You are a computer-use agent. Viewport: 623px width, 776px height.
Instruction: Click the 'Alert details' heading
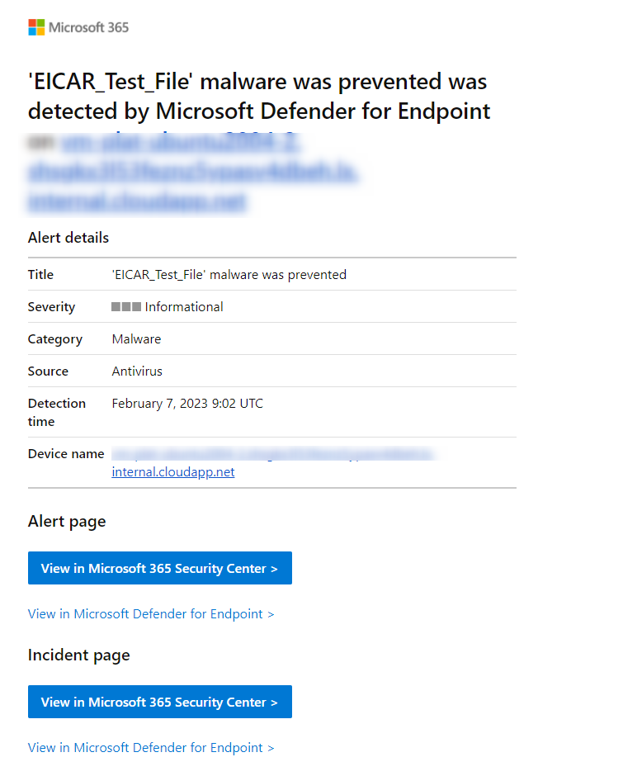[x=68, y=238]
